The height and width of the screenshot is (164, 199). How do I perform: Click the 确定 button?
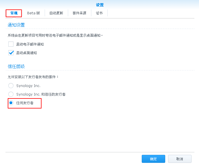click(153, 159)
